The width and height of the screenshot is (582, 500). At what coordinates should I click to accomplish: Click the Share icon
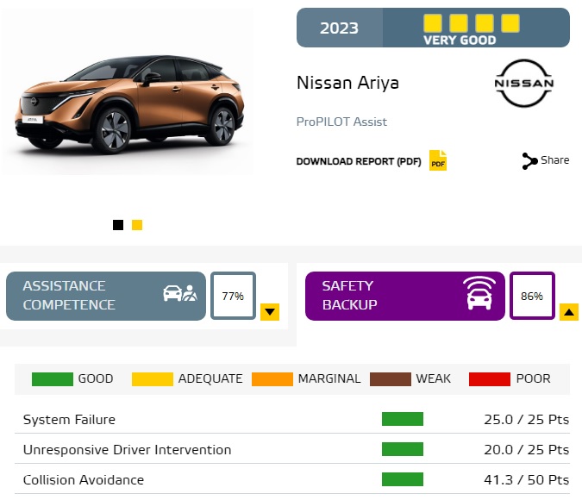(x=529, y=161)
